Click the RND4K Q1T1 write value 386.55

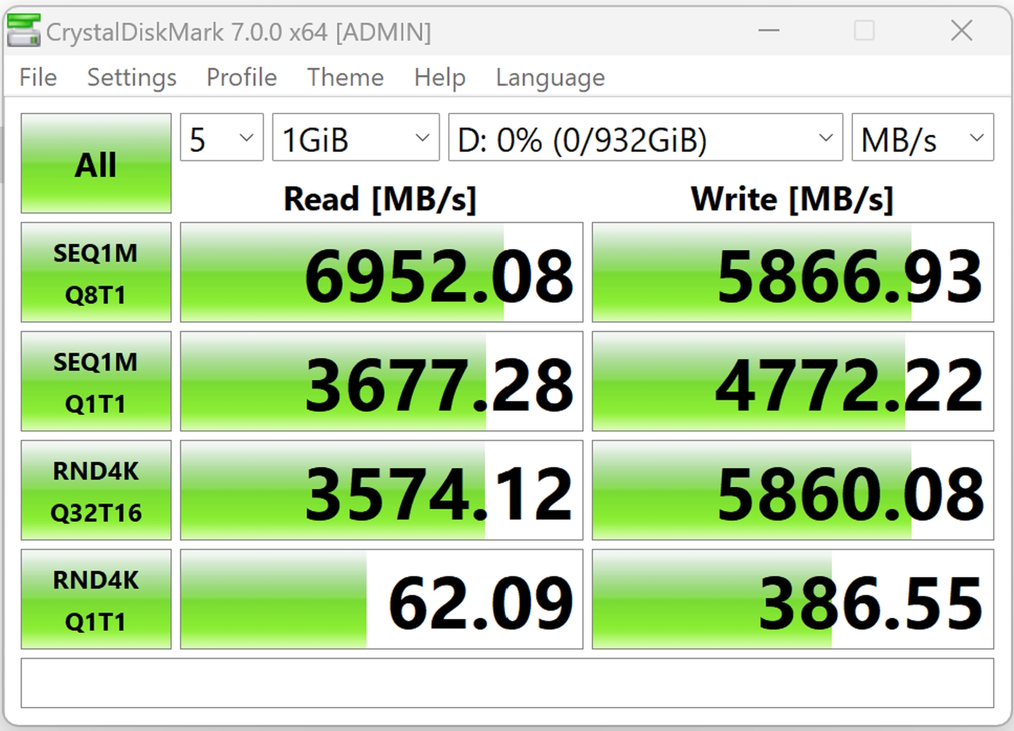[x=793, y=599]
